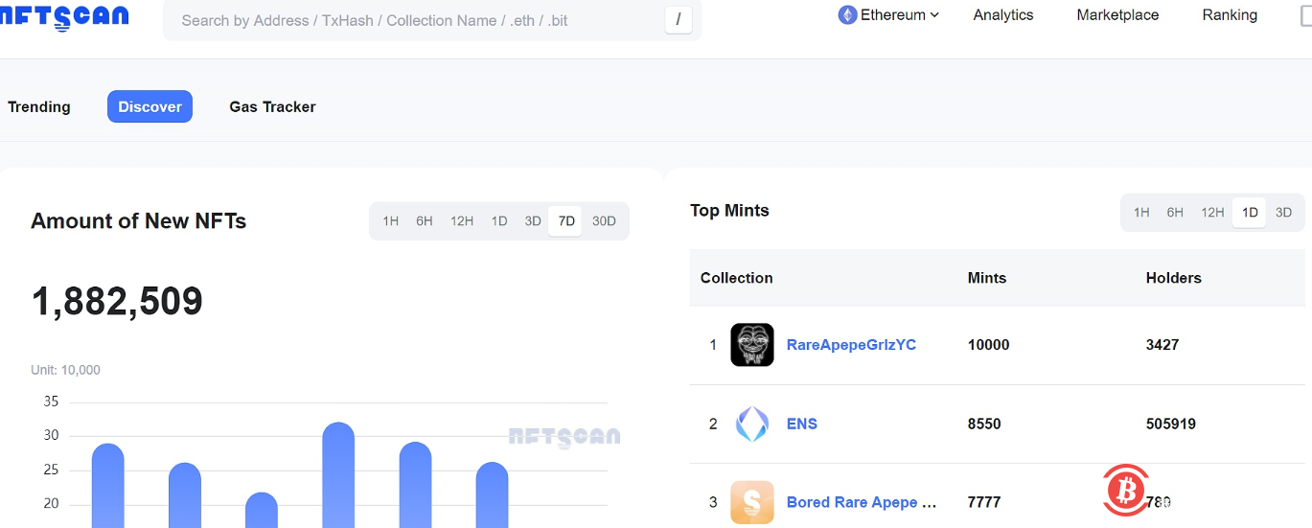
Task: Select 7D range for Amount of New NFTs
Action: click(565, 221)
